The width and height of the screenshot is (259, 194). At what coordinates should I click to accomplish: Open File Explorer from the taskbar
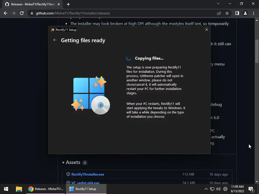tap(19, 189)
